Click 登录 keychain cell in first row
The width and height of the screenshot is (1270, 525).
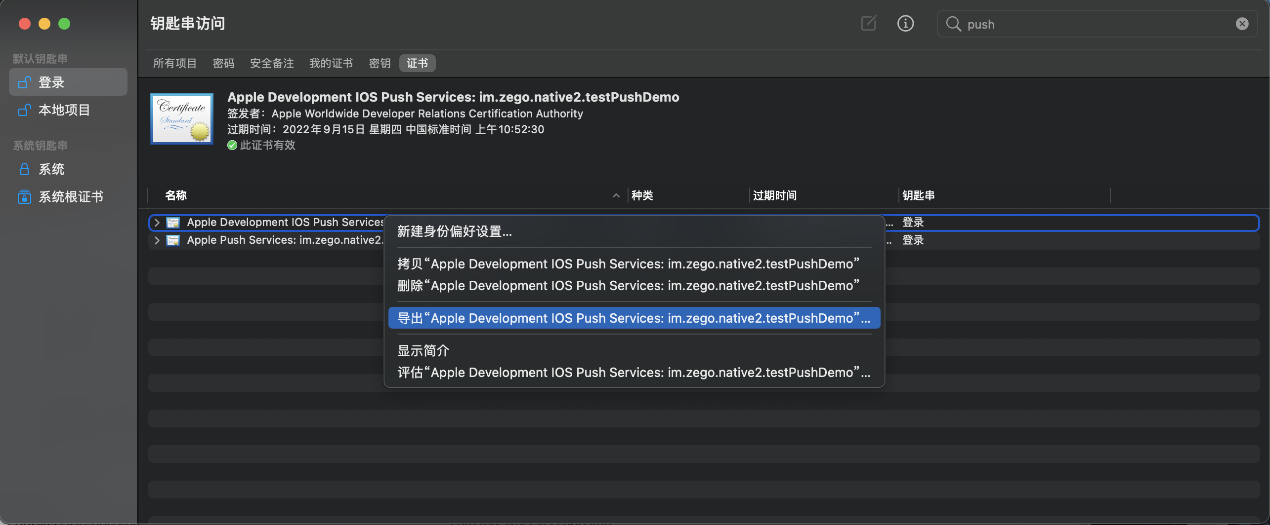[x=913, y=223]
